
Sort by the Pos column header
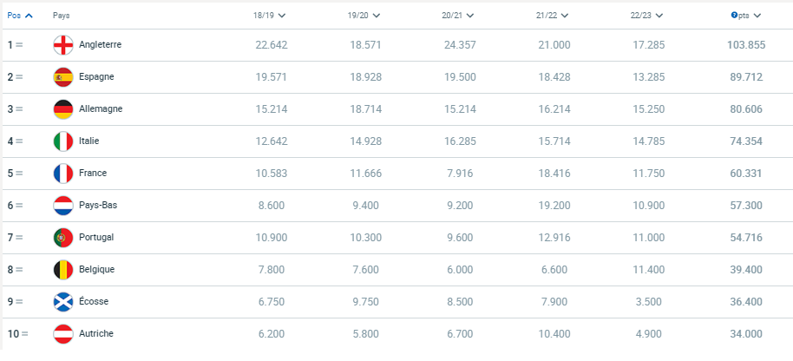click(20, 16)
